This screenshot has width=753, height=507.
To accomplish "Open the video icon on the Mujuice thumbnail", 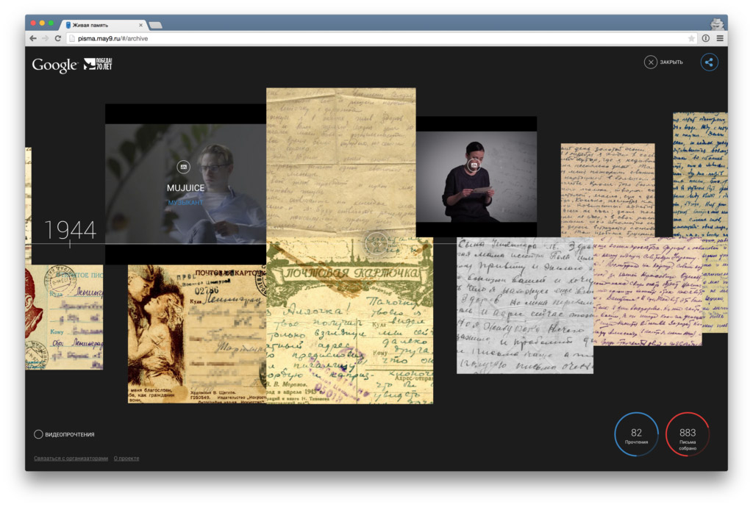I will tap(184, 168).
